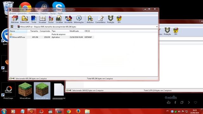Open the Assistente wizard icon
Viewport: 203px width, 114px height.
click(69, 19)
